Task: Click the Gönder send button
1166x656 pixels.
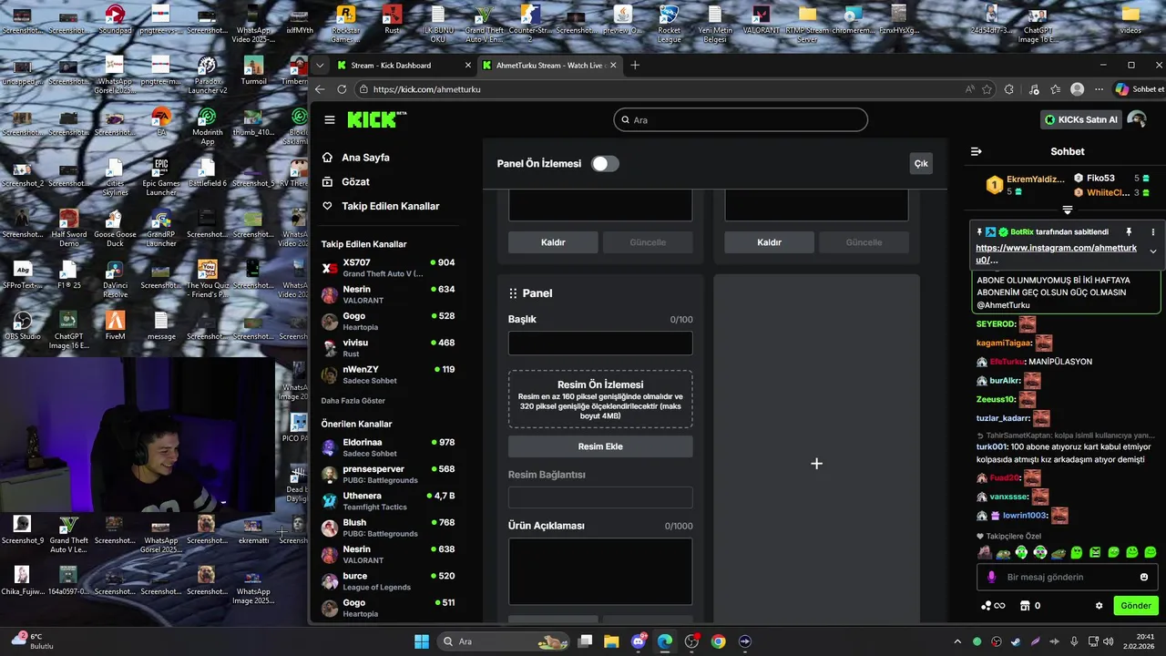Action: [1136, 606]
